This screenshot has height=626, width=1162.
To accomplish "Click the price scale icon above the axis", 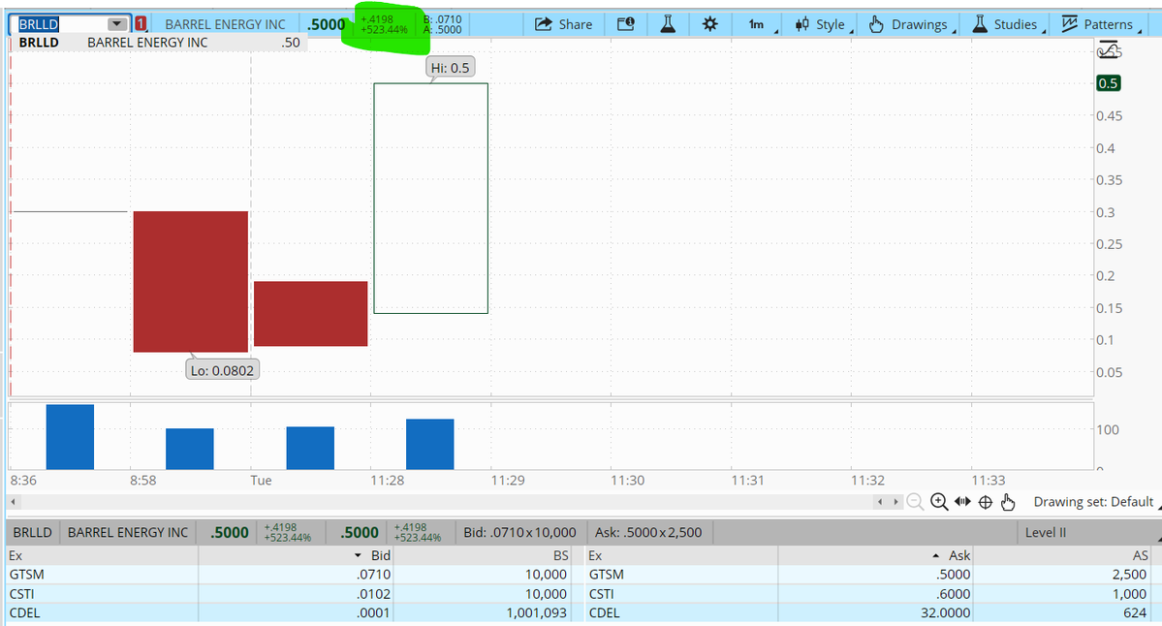I will (x=1109, y=51).
